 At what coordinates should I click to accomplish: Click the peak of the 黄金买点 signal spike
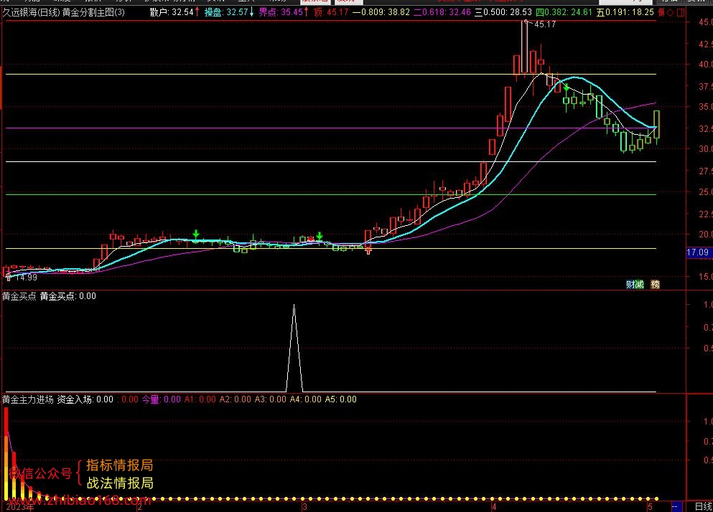tap(294, 305)
